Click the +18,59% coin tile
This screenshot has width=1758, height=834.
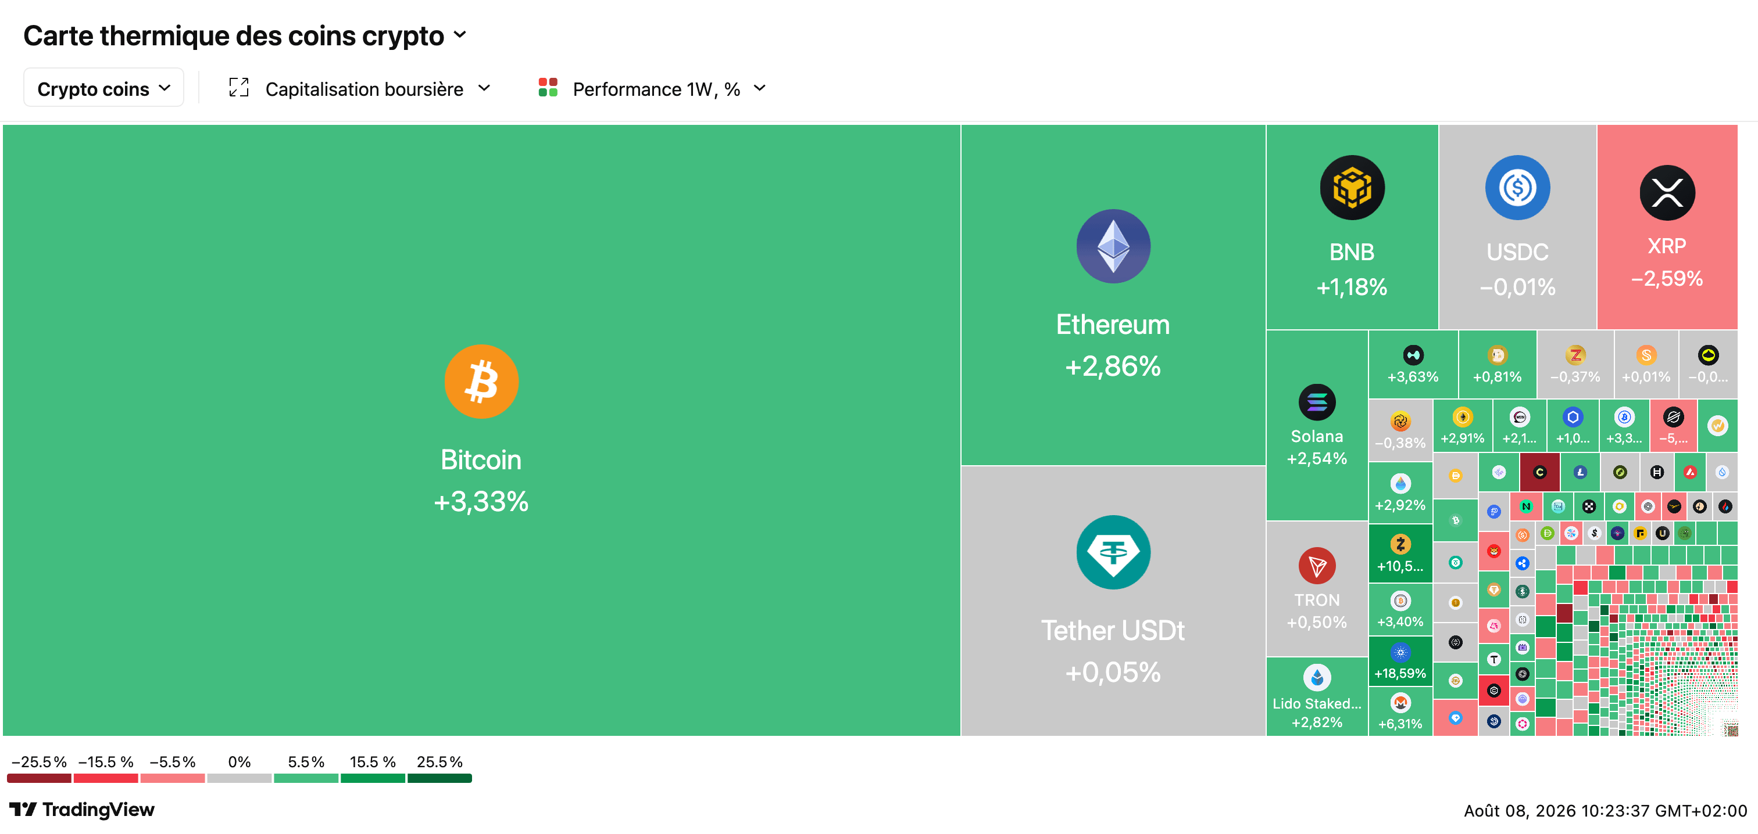click(x=1400, y=660)
